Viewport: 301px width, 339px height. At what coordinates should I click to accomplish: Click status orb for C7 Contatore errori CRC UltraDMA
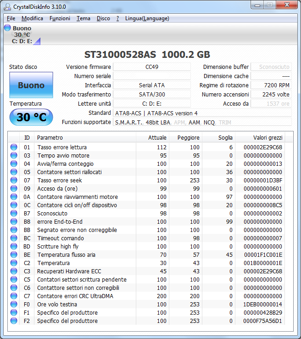point(14,296)
